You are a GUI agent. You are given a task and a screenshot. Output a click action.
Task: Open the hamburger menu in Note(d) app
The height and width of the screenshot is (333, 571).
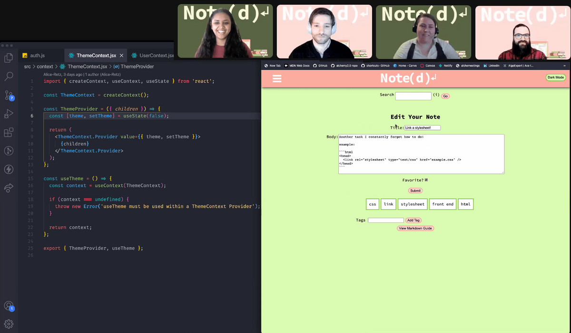[x=277, y=79]
